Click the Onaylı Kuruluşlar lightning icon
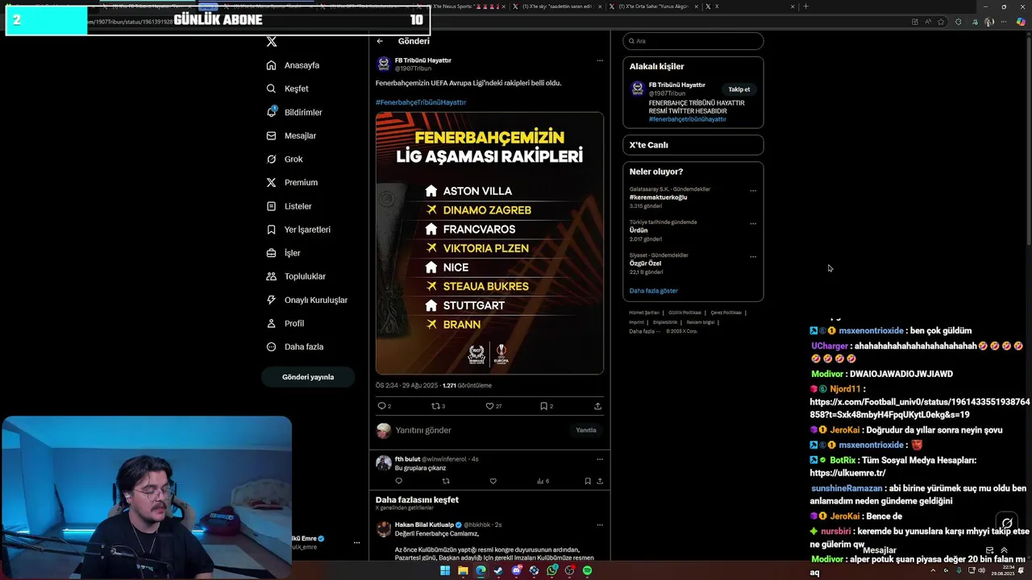This screenshot has width=1032, height=580. tap(272, 300)
